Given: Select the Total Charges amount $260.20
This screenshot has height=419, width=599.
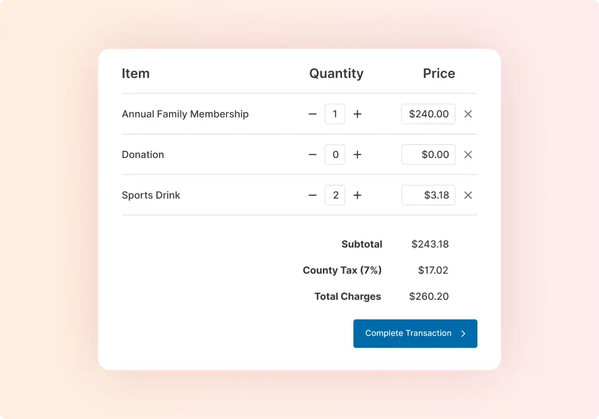Looking at the screenshot, I should (429, 296).
